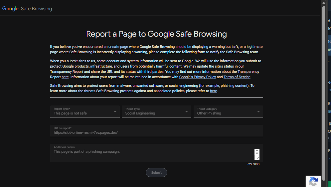Open Google's Privacy Policy link
Image resolution: width=331 pixels, height=187 pixels.
197,77
